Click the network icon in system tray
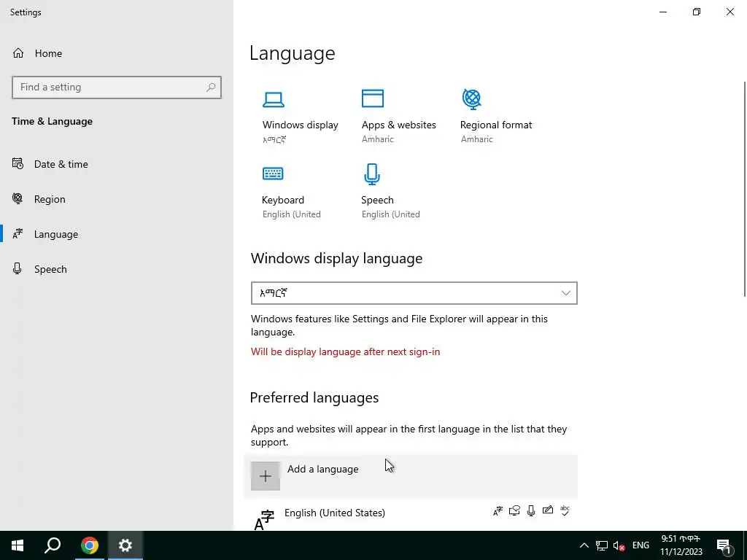 pyautogui.click(x=602, y=545)
